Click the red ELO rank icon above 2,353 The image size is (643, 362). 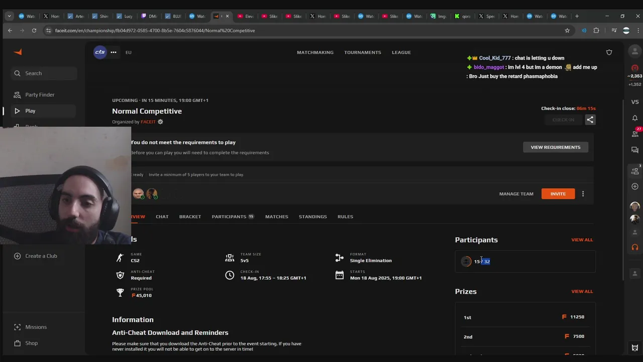[635, 68]
